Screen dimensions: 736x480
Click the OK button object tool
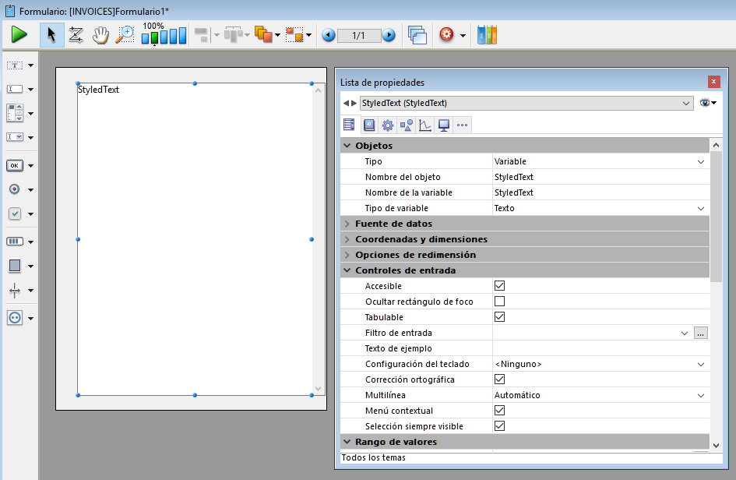click(15, 165)
